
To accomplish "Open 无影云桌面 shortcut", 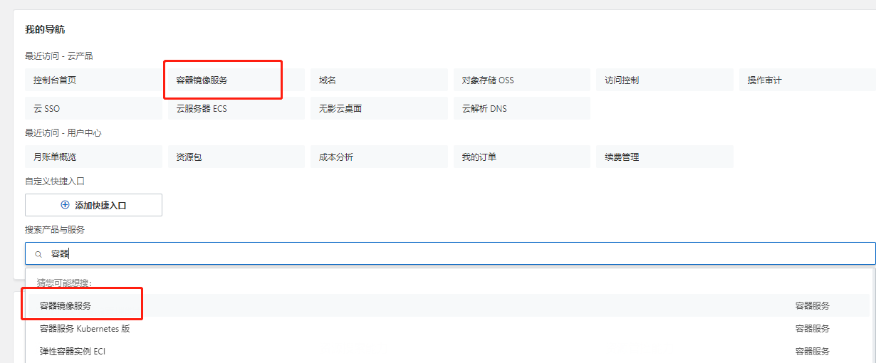I will click(x=379, y=108).
